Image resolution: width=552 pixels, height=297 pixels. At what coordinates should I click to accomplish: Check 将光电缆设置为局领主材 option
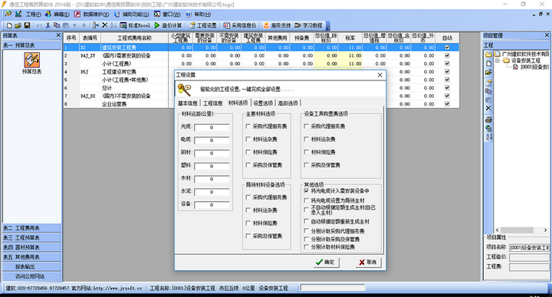click(x=306, y=201)
